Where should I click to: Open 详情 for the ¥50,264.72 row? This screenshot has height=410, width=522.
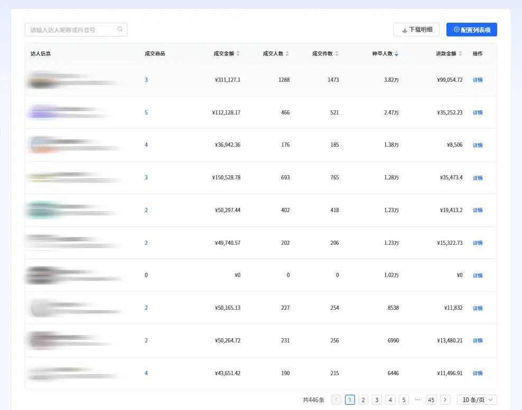pos(478,340)
